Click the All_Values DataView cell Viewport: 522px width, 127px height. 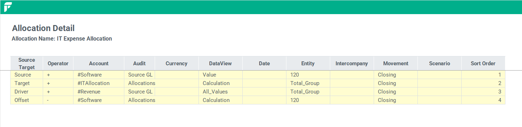[220, 92]
